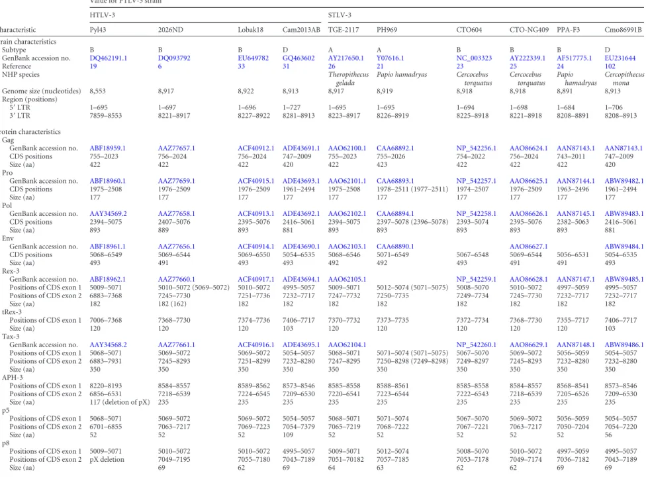Follow Tax-3 accession AAY34568.2
The image size is (646, 487).
pyautogui.click(x=109, y=345)
